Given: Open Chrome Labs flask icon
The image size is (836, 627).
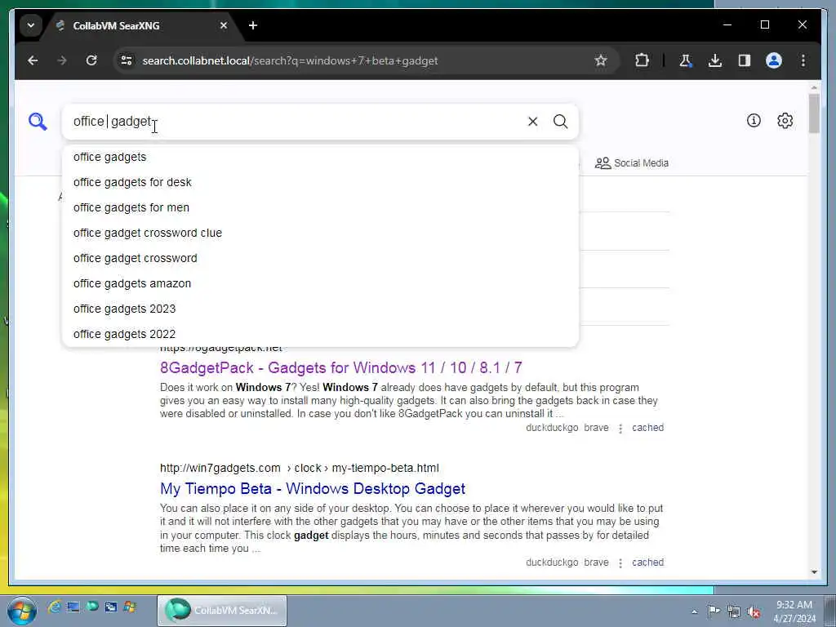Looking at the screenshot, I should (686, 60).
